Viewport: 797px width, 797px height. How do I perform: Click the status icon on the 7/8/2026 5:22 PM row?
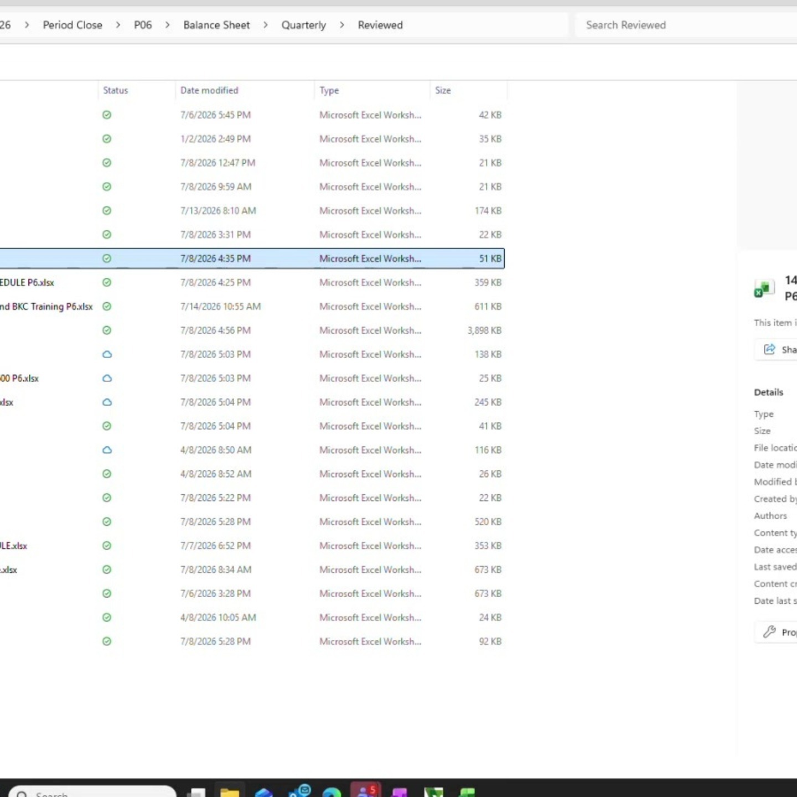pos(107,498)
